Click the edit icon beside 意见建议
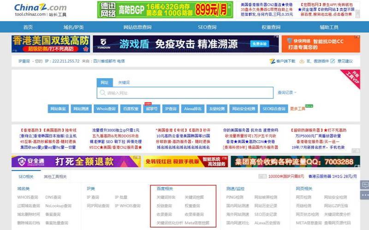The height and width of the screenshot is (230, 369). pyautogui.click(x=333, y=61)
